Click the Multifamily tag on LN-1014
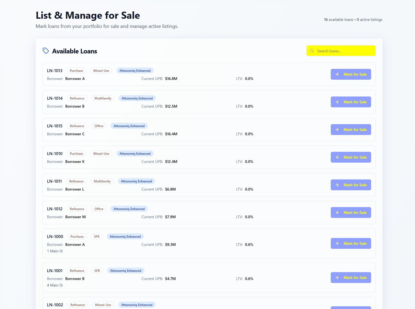Viewport: 415px width, 309px height. [103, 98]
